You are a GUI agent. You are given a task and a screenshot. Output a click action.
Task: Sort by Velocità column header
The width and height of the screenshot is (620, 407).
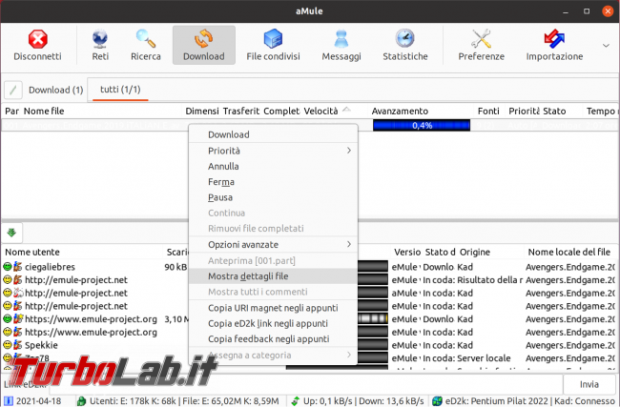(x=320, y=111)
